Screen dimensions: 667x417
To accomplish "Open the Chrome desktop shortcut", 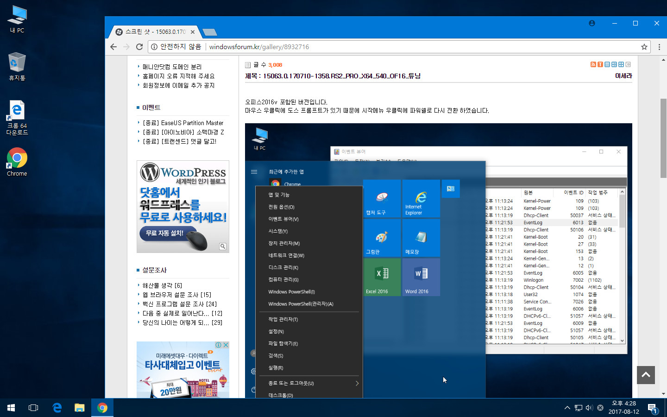I will (17, 162).
